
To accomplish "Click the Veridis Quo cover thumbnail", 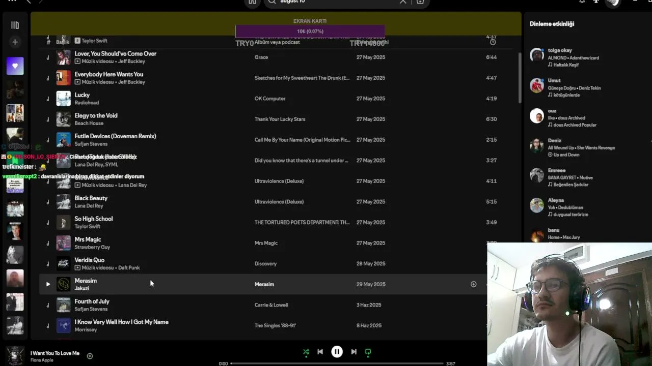I will click(x=63, y=264).
